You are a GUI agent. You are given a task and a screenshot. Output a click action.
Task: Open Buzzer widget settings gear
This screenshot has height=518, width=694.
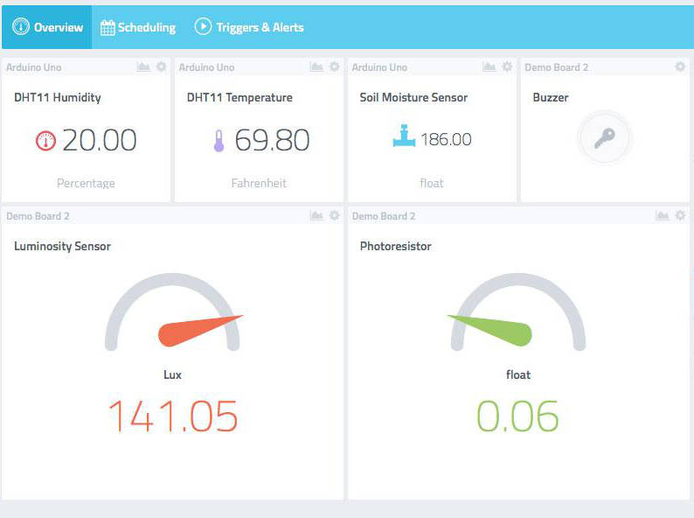(x=680, y=66)
